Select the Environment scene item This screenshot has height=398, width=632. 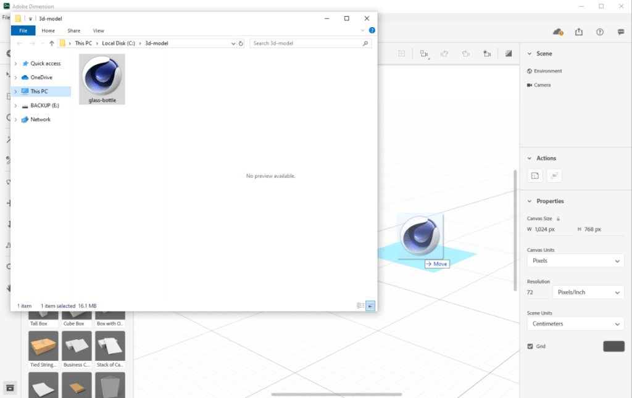[x=547, y=71]
